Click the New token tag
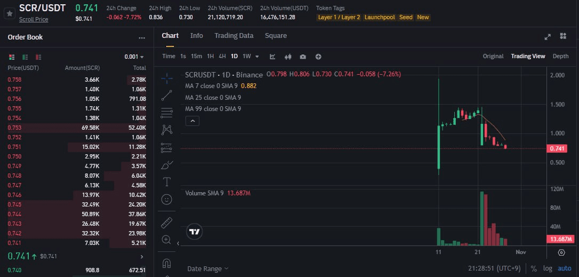The width and height of the screenshot is (579, 277). 423,18
